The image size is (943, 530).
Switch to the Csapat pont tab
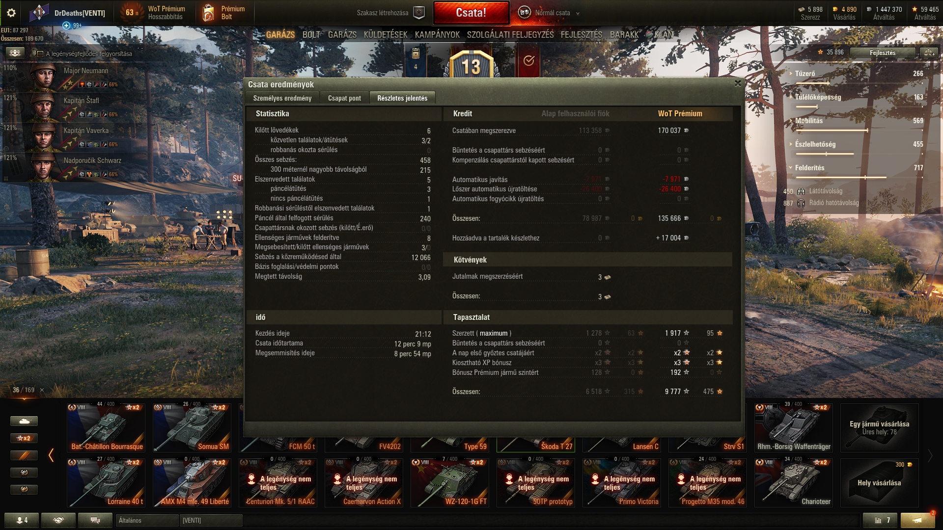(x=344, y=98)
